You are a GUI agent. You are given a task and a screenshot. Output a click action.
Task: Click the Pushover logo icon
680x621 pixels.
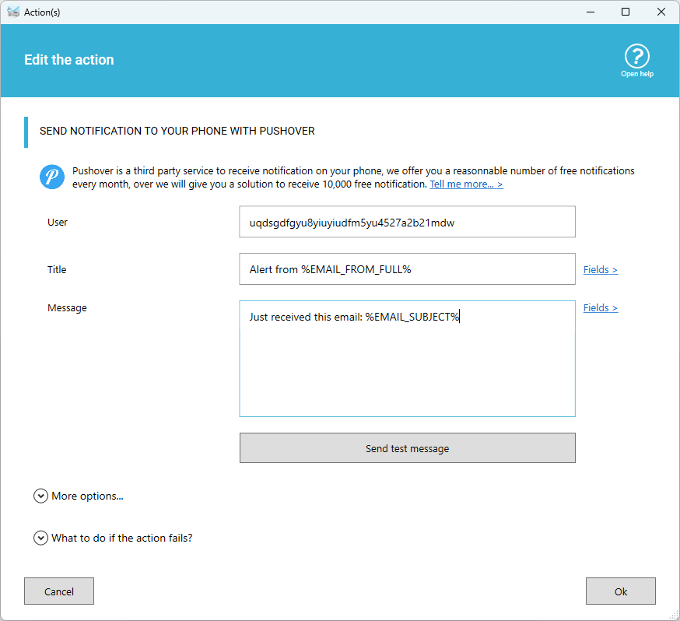52,177
